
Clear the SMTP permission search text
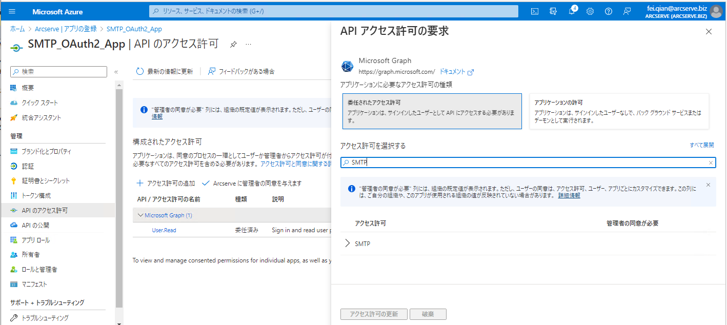tap(711, 162)
